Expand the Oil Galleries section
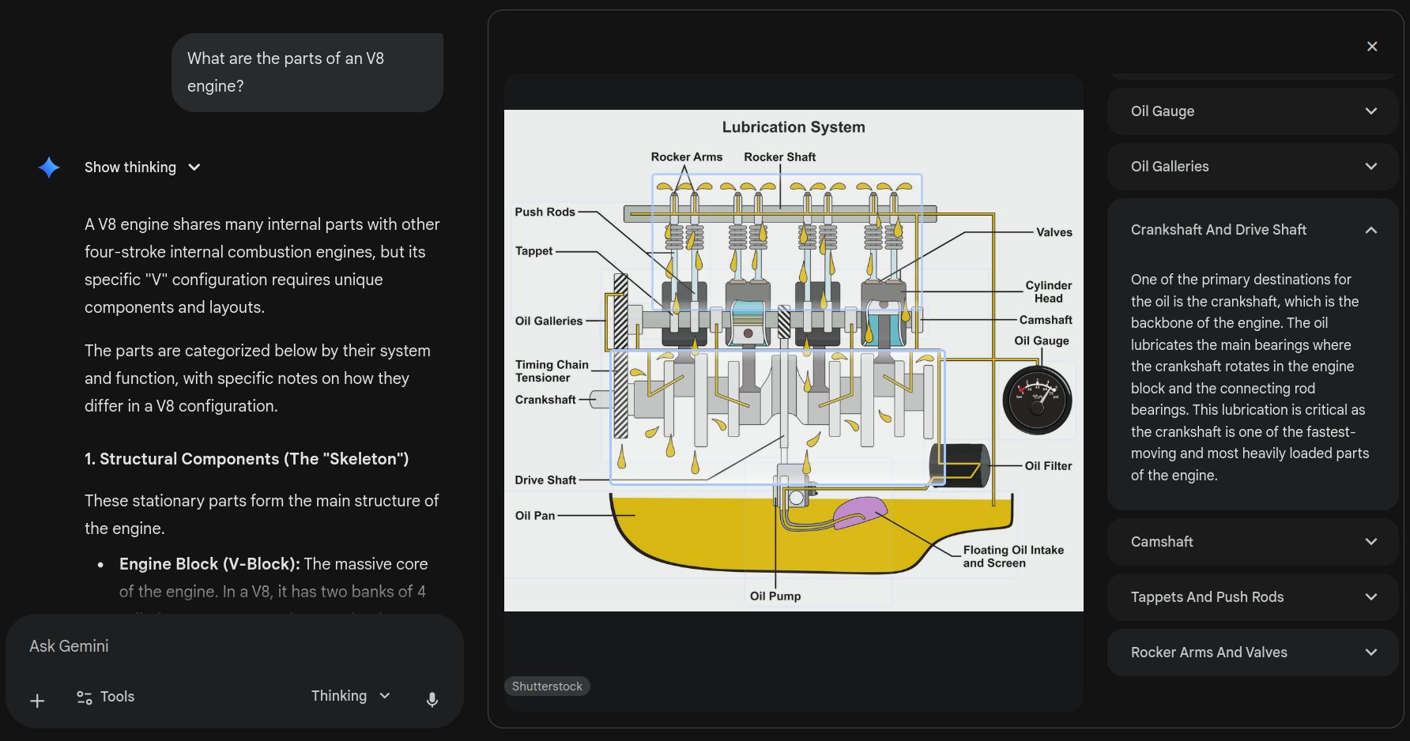The height and width of the screenshot is (741, 1410). [x=1252, y=167]
